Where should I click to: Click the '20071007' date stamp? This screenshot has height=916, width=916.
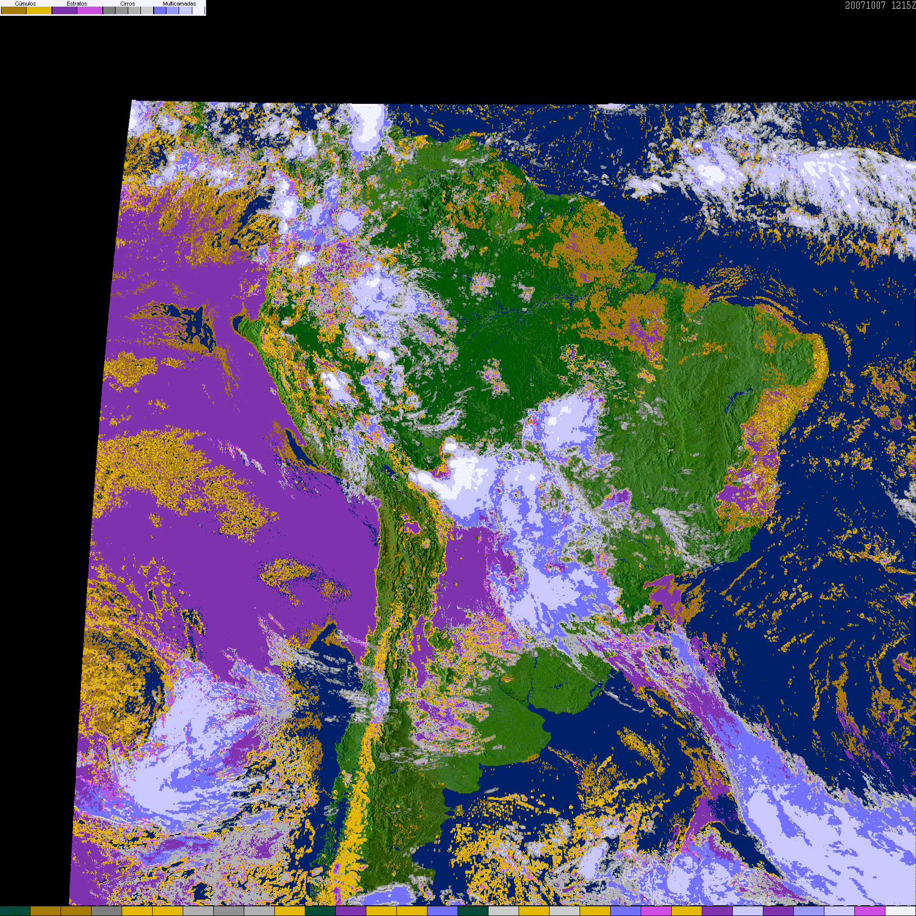[865, 6]
